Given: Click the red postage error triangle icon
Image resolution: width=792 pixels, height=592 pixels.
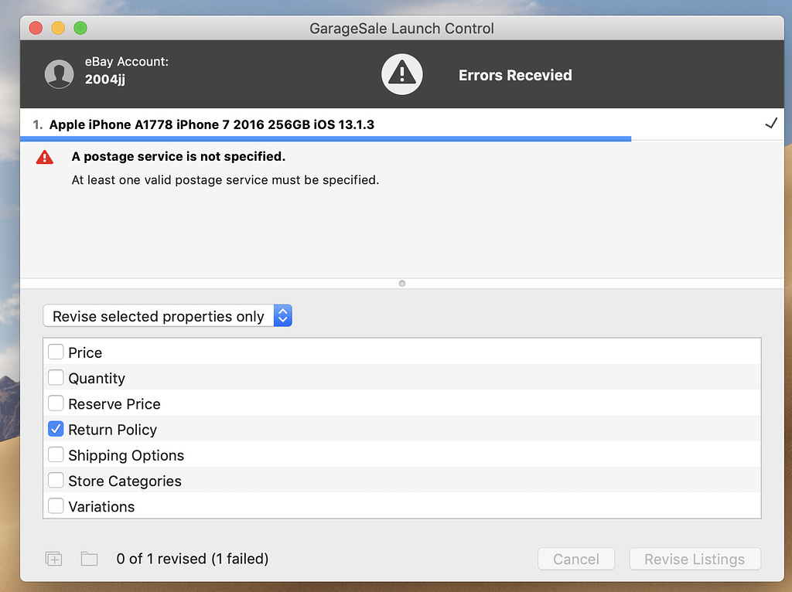Looking at the screenshot, I should coord(44,157).
